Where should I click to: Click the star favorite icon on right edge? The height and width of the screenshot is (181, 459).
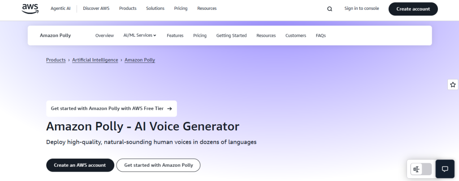[453, 84]
